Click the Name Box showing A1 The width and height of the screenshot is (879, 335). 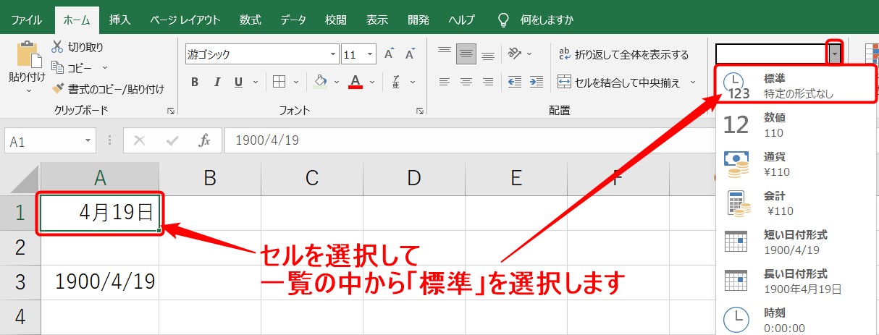(50, 140)
